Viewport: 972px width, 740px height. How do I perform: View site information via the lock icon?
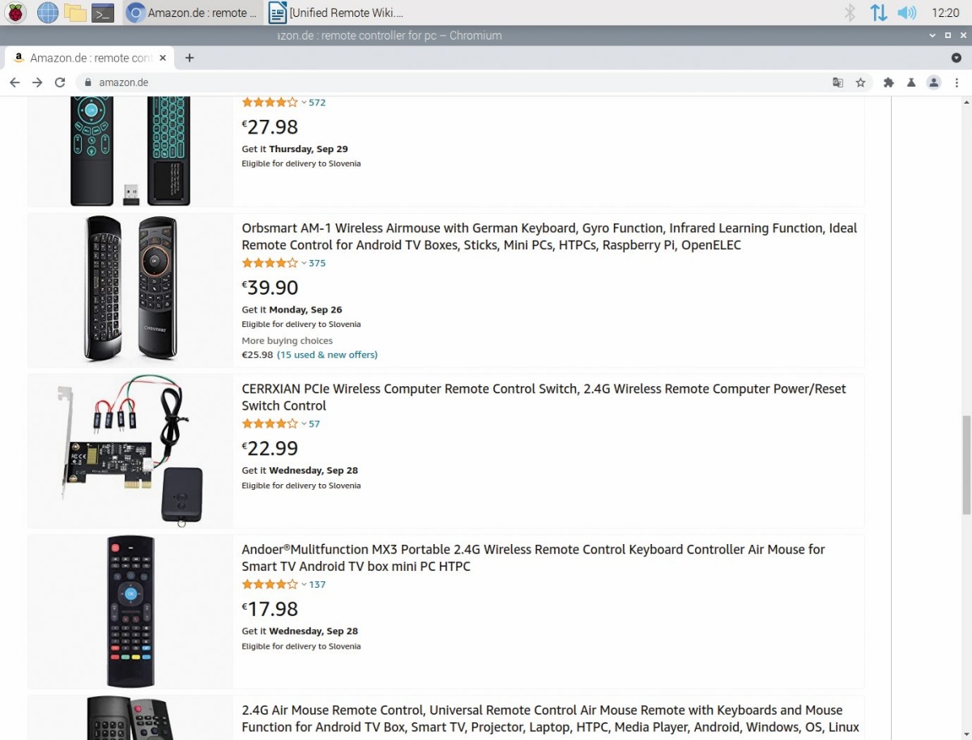(88, 83)
